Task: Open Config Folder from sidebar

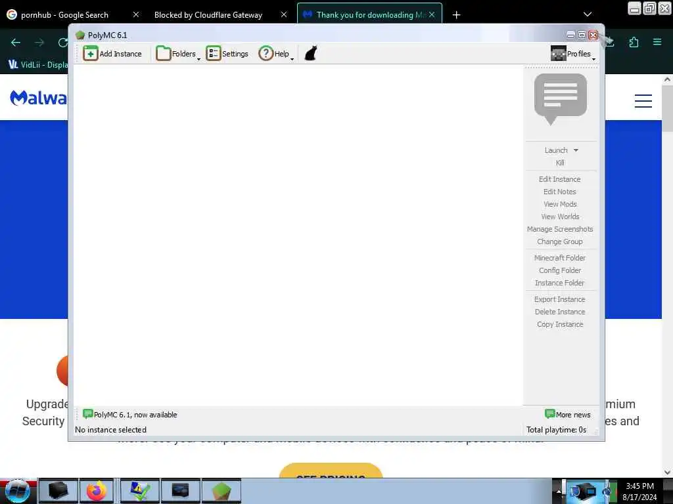Action: coord(560,270)
